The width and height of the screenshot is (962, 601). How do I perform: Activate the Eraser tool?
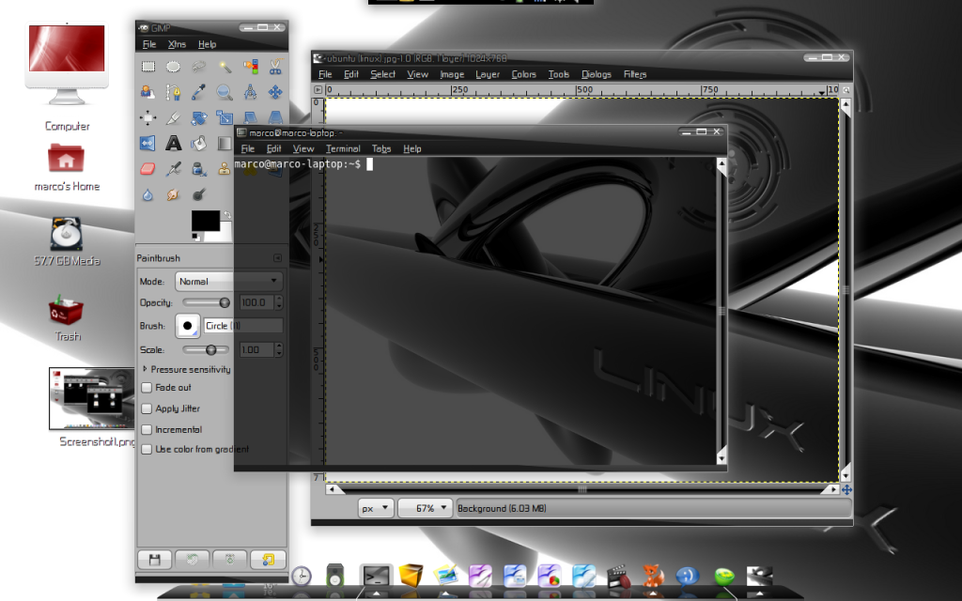(147, 169)
